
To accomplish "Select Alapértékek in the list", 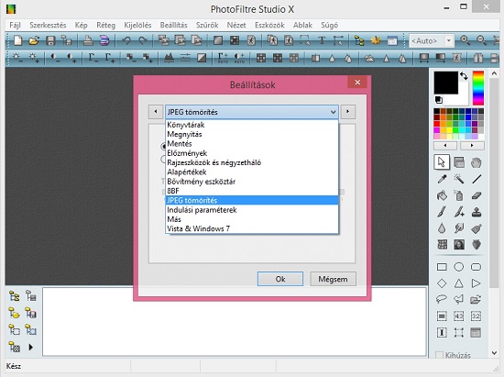I will coord(252,172).
